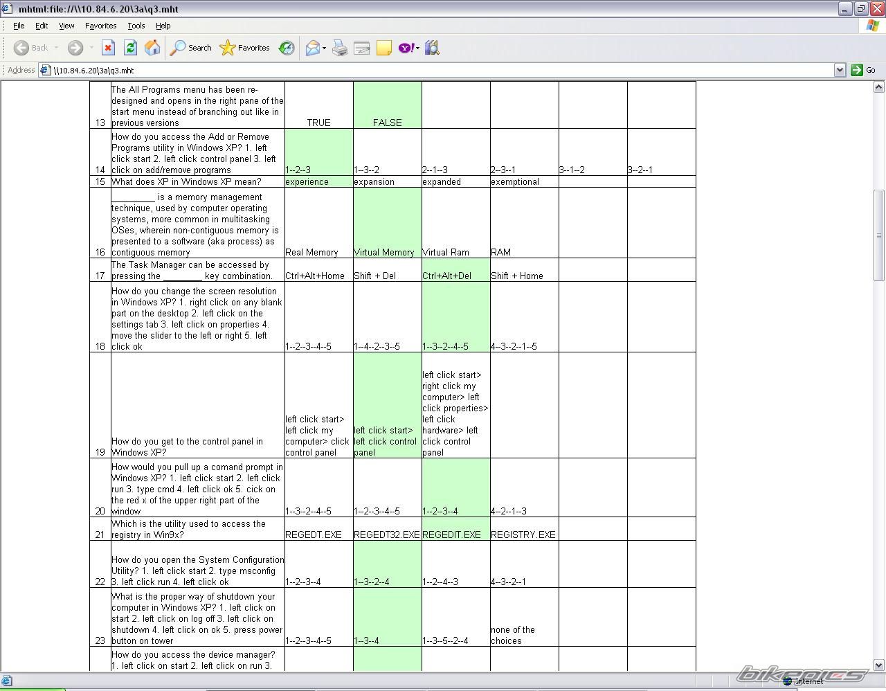Click the 'Ctrl+Alt+Home' option cell
This screenshot has width=886, height=691.
319,270
